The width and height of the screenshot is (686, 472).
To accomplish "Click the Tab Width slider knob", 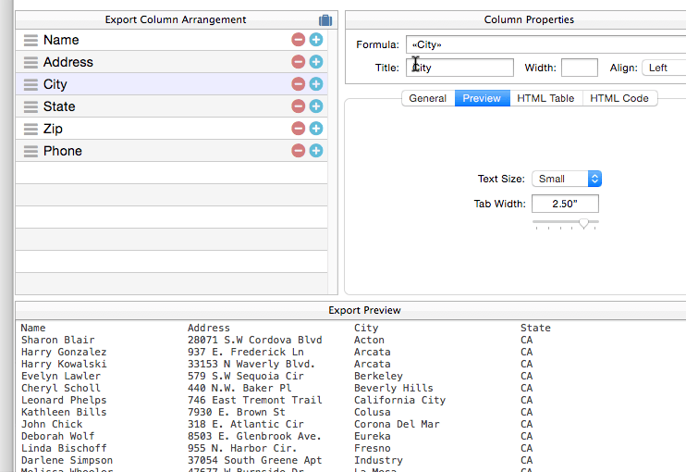I will (x=583, y=223).
